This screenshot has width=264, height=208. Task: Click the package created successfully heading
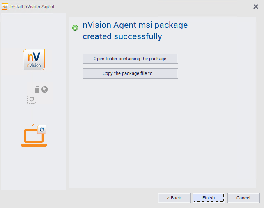[x=135, y=31]
